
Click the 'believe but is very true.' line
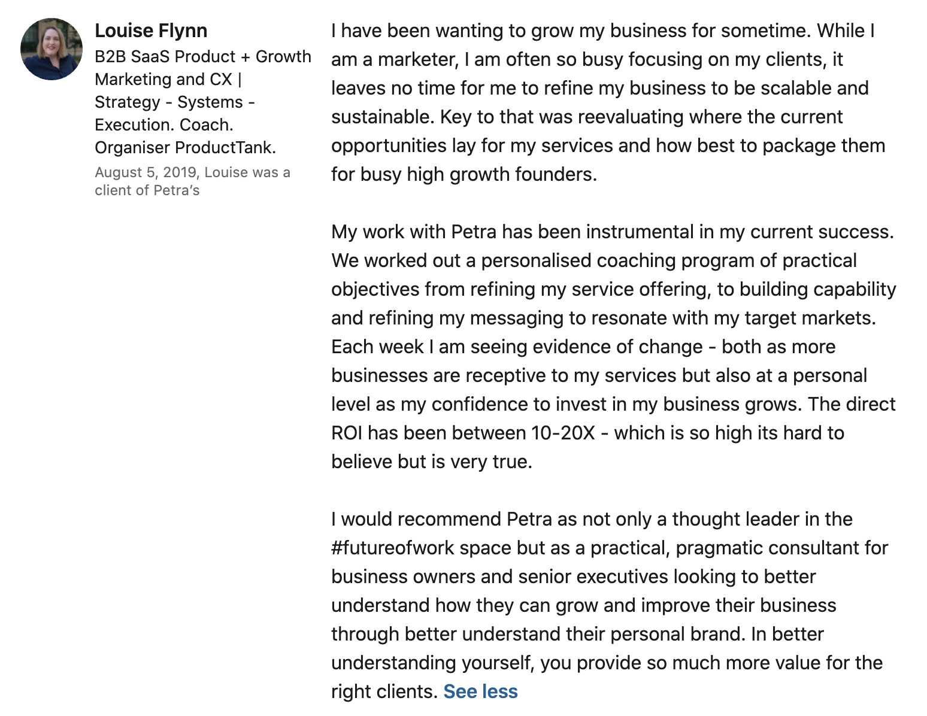point(432,462)
